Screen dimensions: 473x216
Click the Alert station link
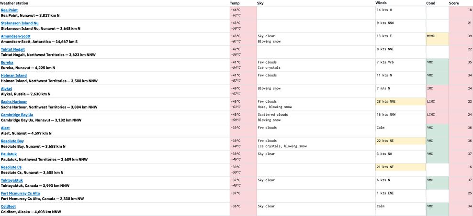point(6,128)
